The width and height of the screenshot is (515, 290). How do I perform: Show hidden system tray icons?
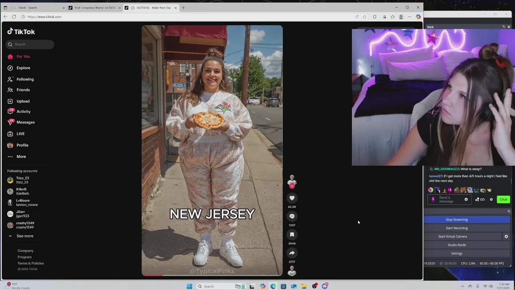[x=462, y=286]
